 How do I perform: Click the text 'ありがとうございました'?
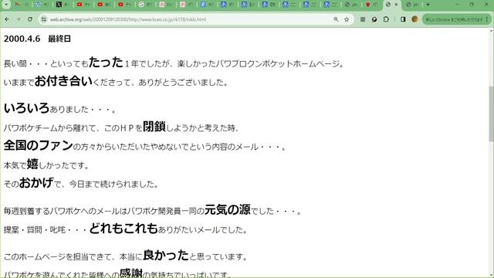(x=181, y=83)
